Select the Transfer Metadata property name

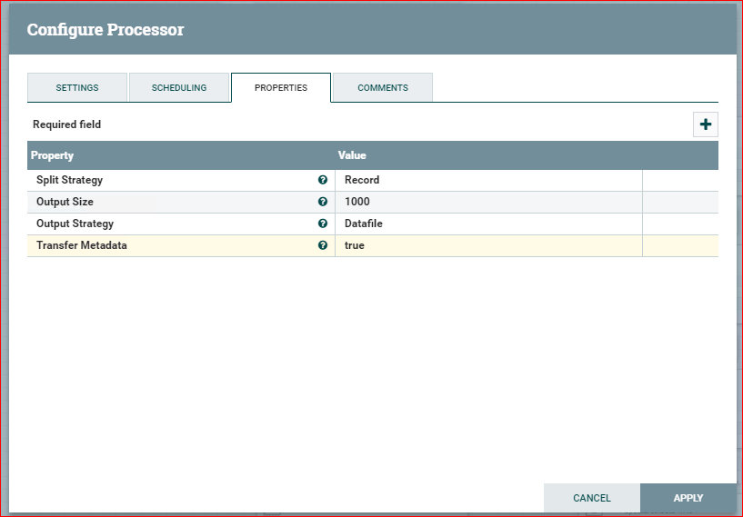tap(81, 245)
